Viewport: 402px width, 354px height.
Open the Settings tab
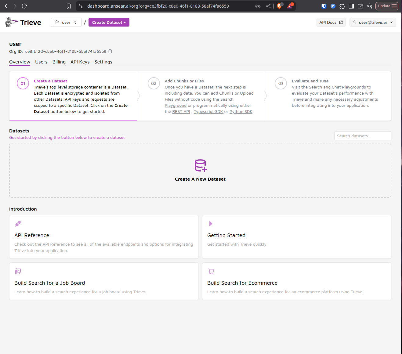point(103,62)
